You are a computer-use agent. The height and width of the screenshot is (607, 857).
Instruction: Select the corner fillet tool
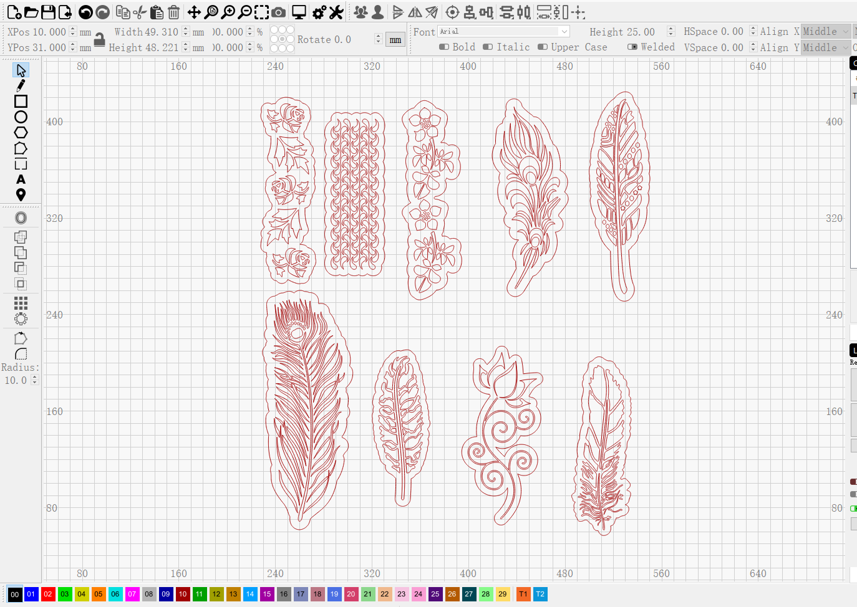pyautogui.click(x=21, y=353)
